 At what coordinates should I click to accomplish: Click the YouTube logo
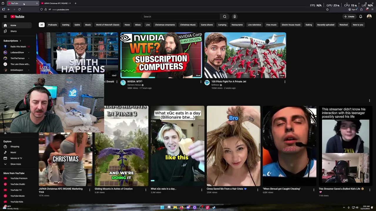pos(18,17)
